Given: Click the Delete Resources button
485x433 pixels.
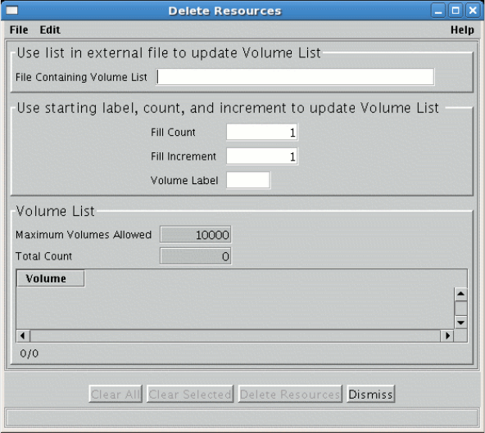Looking at the screenshot, I should click(x=290, y=394).
